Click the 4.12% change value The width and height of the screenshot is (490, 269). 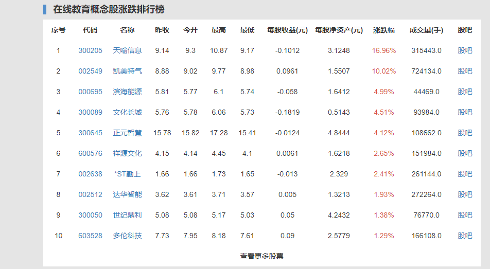click(384, 133)
